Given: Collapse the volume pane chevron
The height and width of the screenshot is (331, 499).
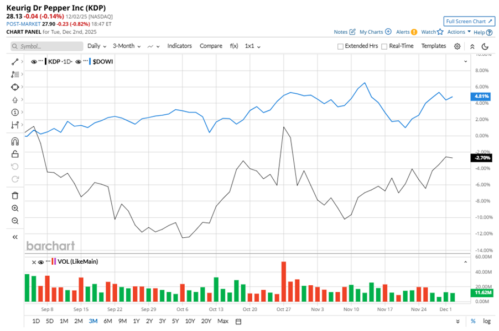Looking at the screenshot, I should coord(466,262).
